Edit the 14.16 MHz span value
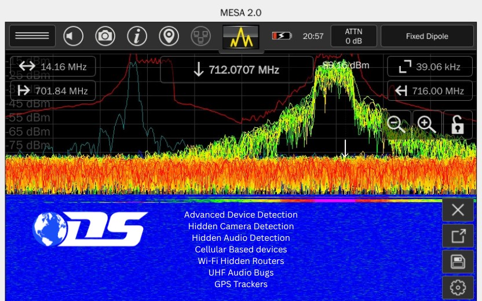Image resolution: width=482 pixels, height=301 pixels. pyautogui.click(x=53, y=67)
